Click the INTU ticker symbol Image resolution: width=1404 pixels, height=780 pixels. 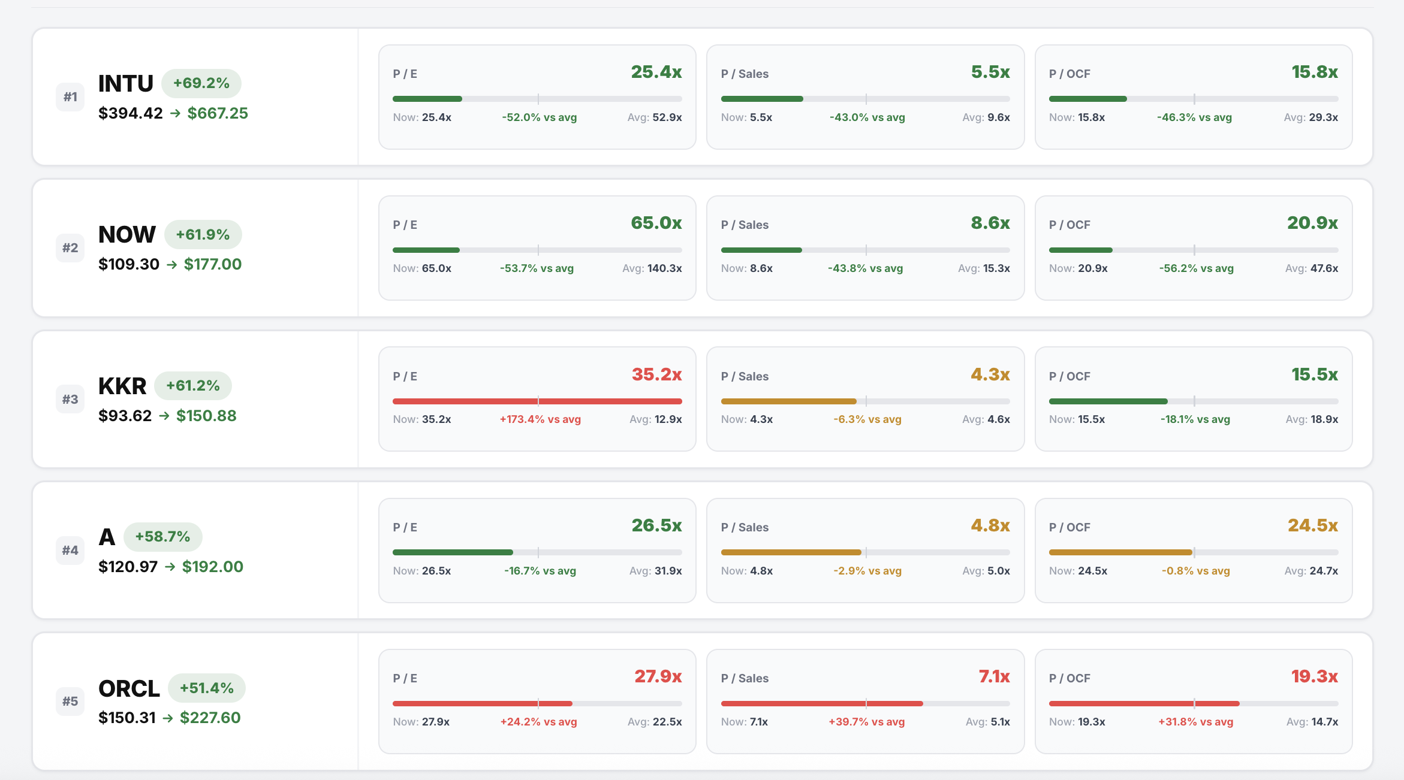pos(126,83)
